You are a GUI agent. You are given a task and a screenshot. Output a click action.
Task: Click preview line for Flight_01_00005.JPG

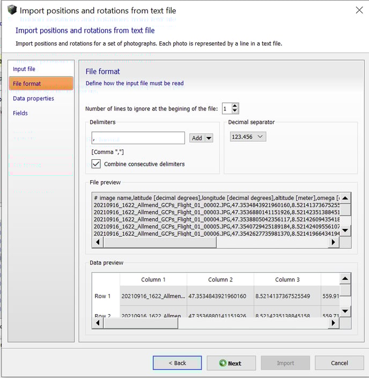(x=217, y=227)
